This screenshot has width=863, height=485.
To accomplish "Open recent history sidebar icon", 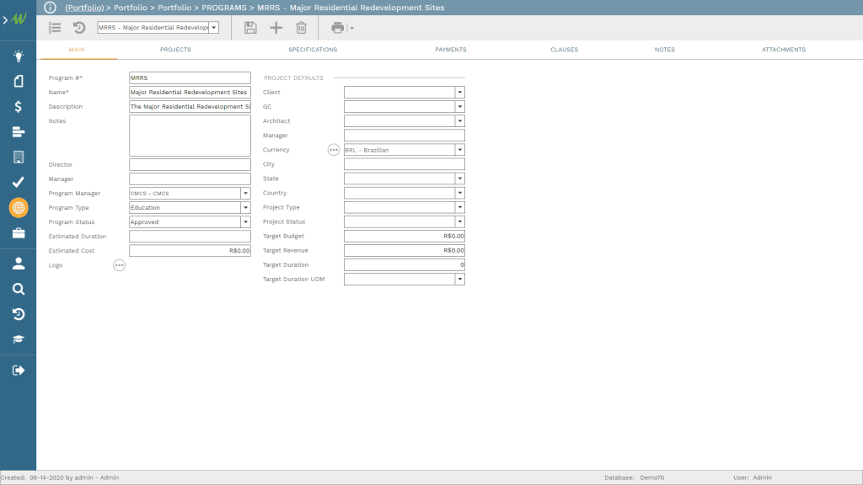I will pos(19,314).
